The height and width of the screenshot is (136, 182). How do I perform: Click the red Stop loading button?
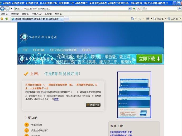[x=139, y=9]
